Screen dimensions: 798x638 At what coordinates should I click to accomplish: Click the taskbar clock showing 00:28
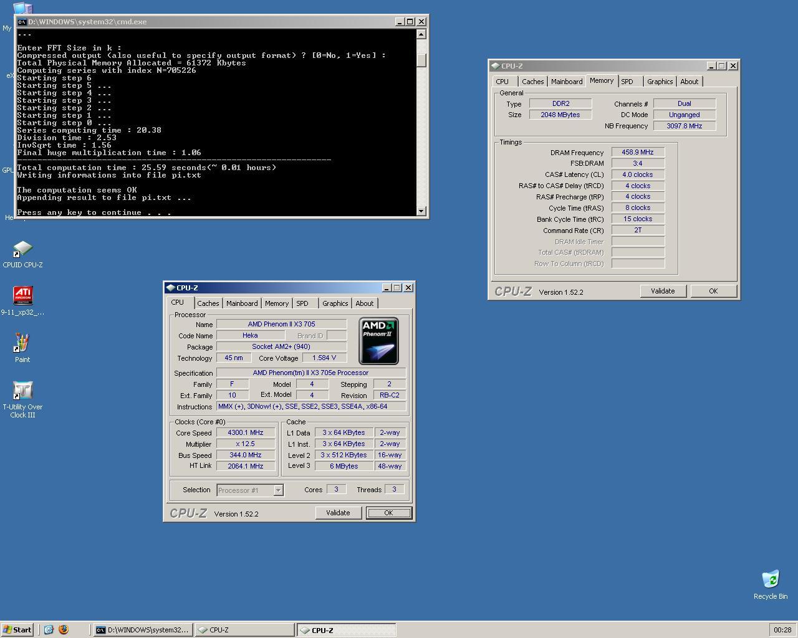point(782,630)
